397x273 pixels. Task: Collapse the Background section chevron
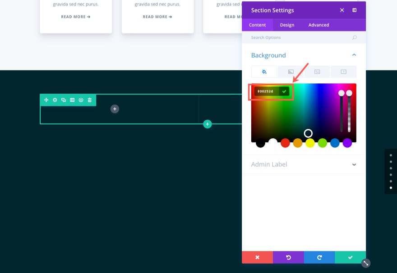[x=354, y=55]
